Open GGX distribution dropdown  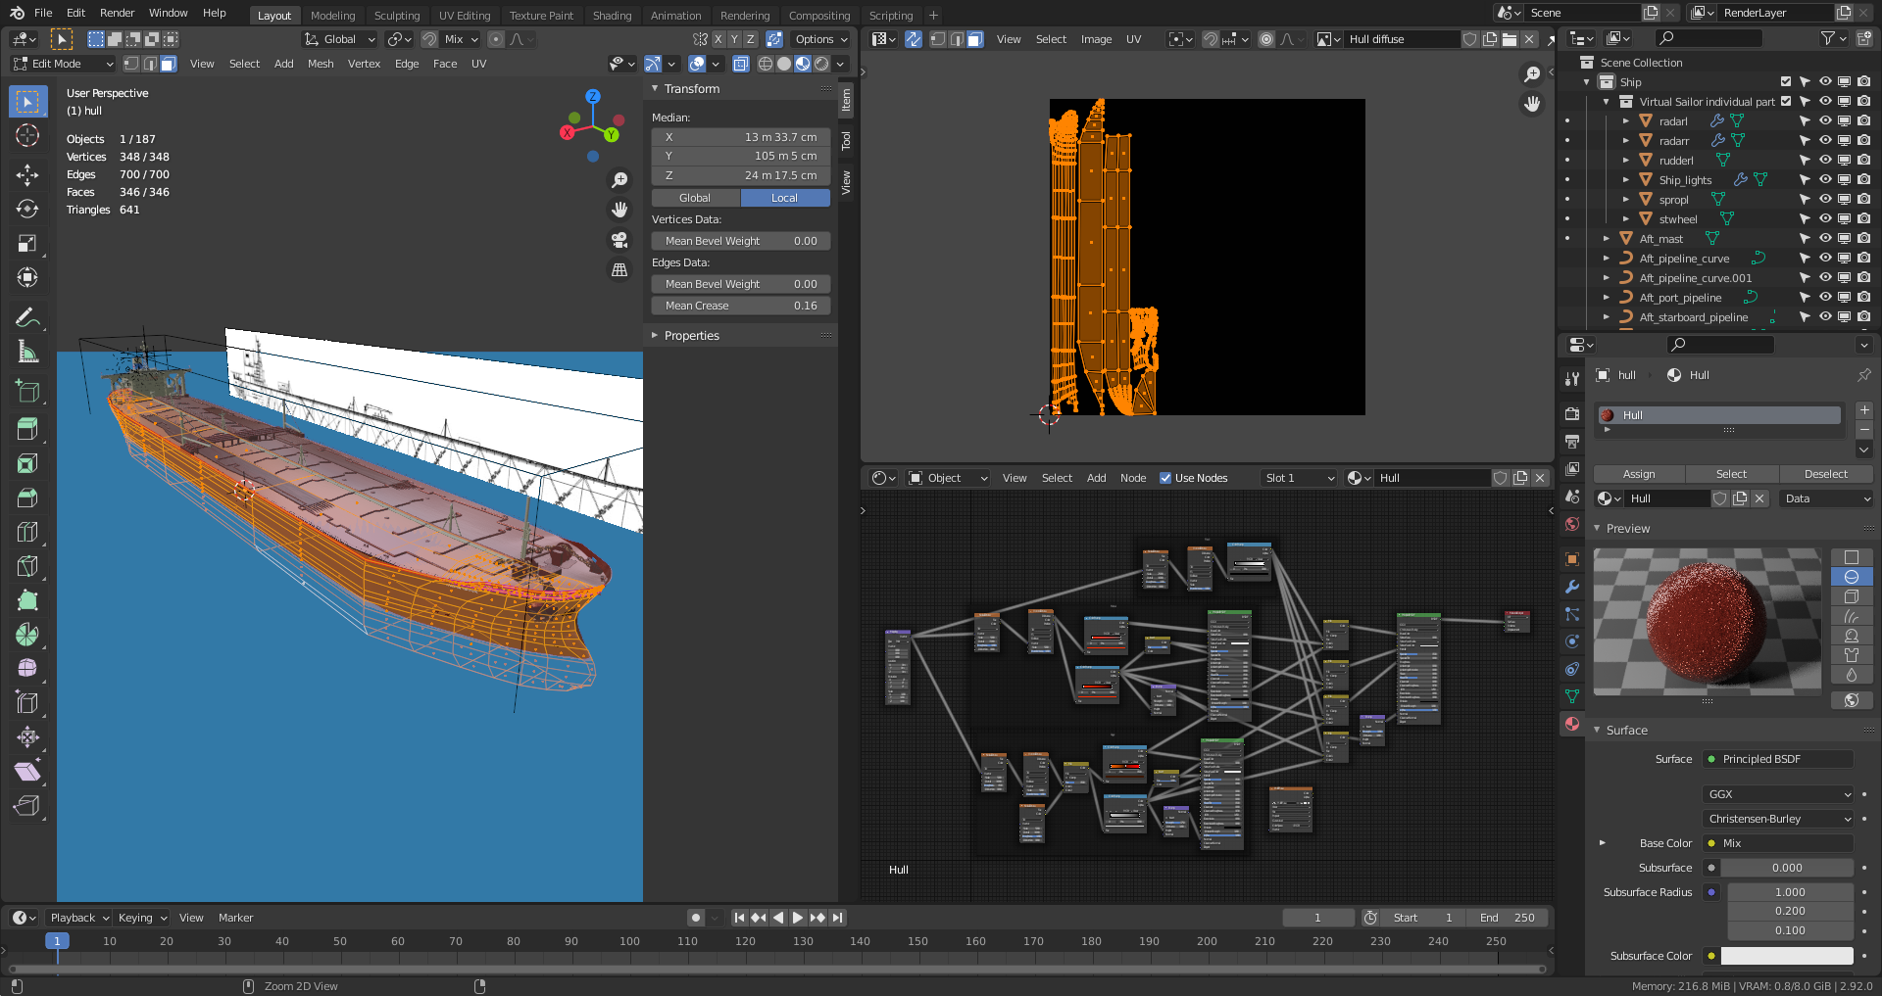pos(1778,794)
